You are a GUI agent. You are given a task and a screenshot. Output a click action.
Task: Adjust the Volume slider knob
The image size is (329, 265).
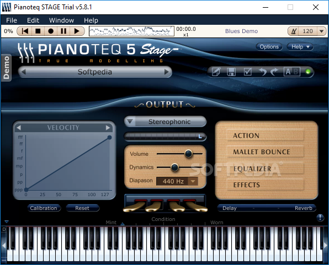(x=188, y=154)
